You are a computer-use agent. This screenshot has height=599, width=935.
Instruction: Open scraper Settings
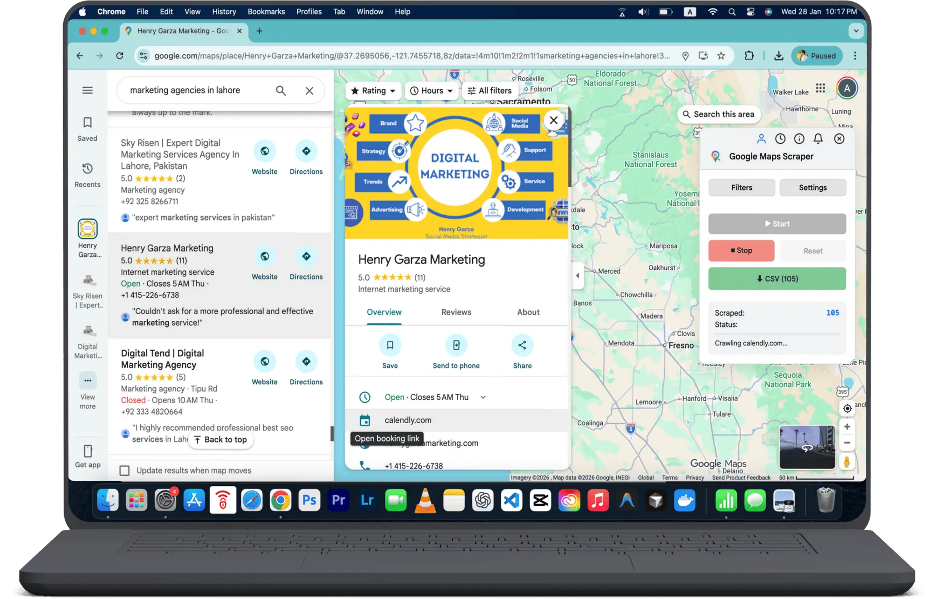tap(813, 188)
